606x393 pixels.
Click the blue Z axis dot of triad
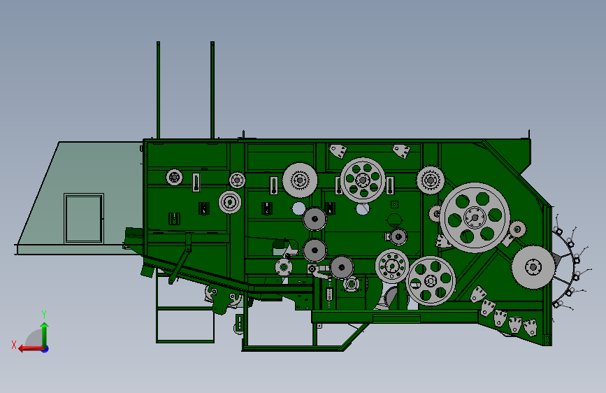point(45,349)
